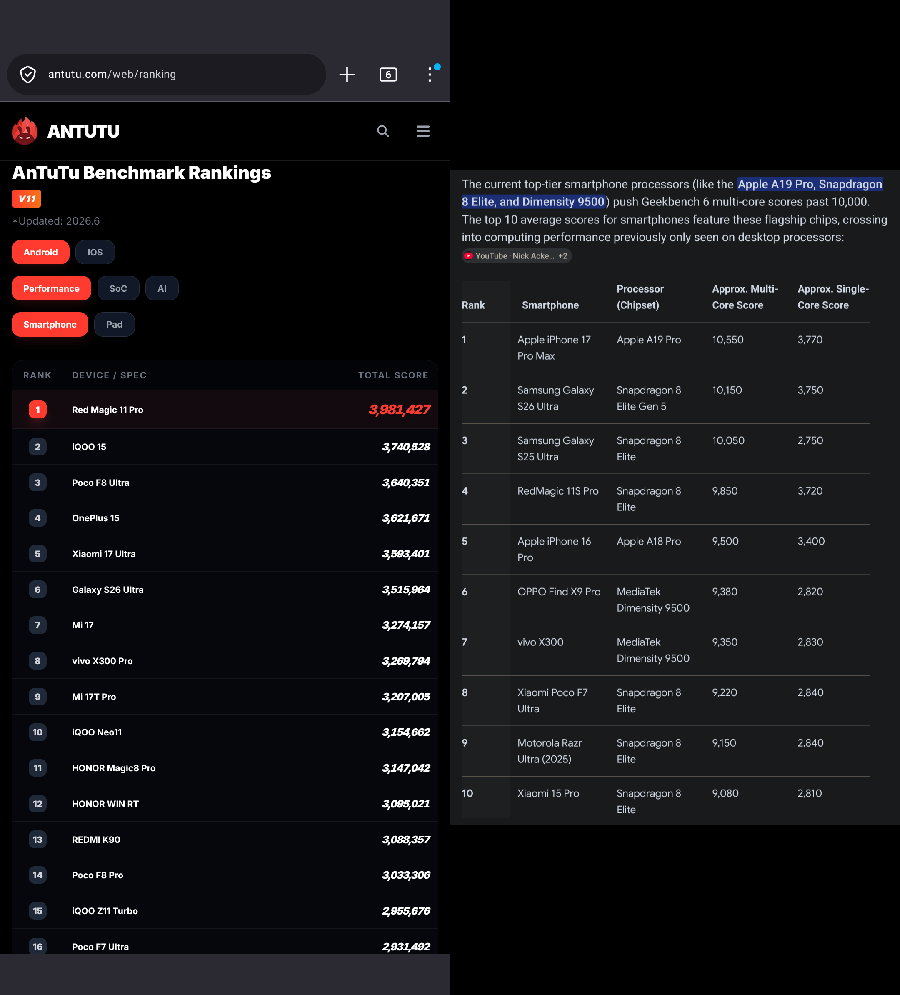Viewport: 900px width, 995px height.
Task: Click the '+2' additional sources label
Action: tap(563, 256)
